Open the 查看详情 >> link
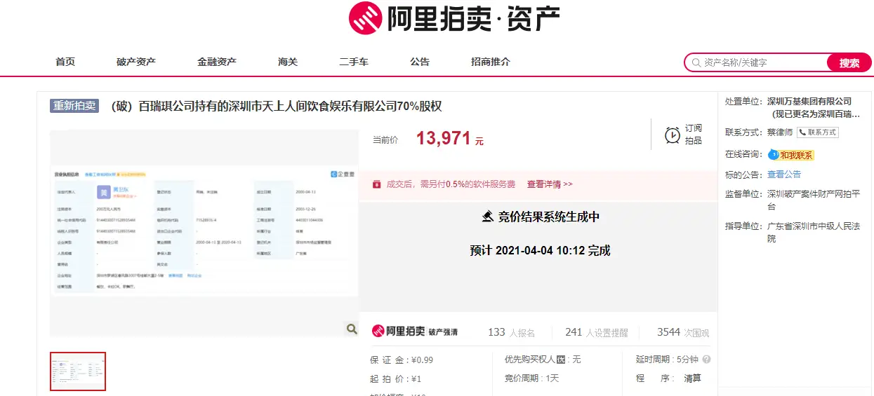874x396 pixels. [x=550, y=184]
